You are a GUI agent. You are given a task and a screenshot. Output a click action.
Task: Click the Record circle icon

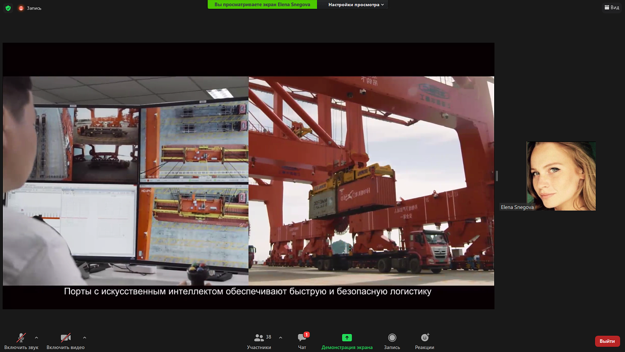click(392, 337)
